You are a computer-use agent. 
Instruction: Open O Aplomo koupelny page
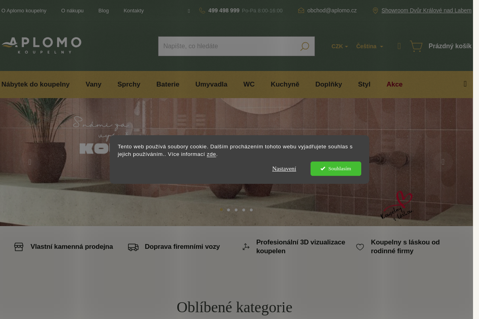[x=24, y=11]
